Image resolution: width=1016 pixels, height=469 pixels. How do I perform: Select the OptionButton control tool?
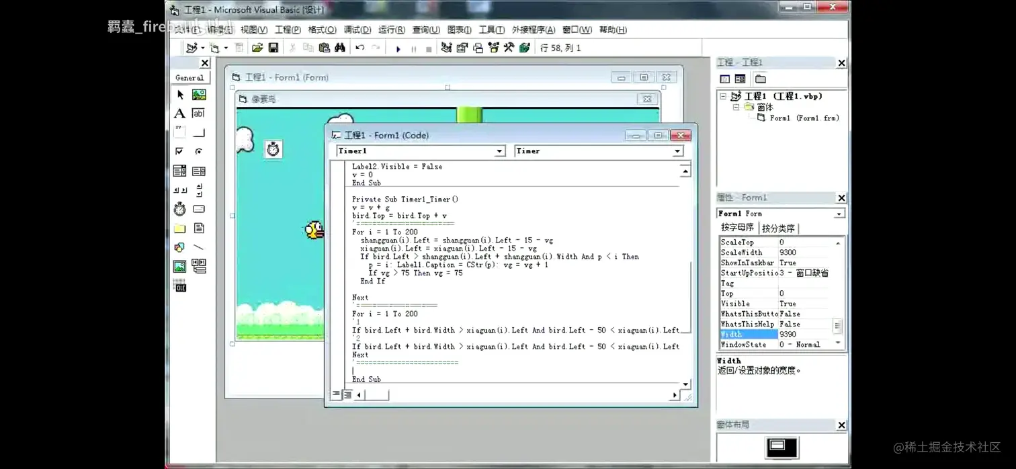(x=199, y=152)
